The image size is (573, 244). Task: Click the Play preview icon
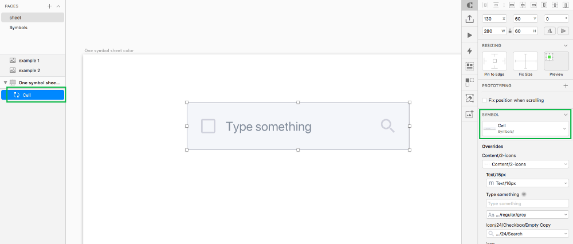(470, 35)
